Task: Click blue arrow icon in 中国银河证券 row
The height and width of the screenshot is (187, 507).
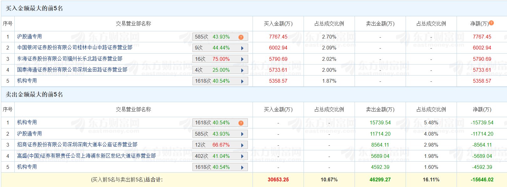Action: click(242, 48)
